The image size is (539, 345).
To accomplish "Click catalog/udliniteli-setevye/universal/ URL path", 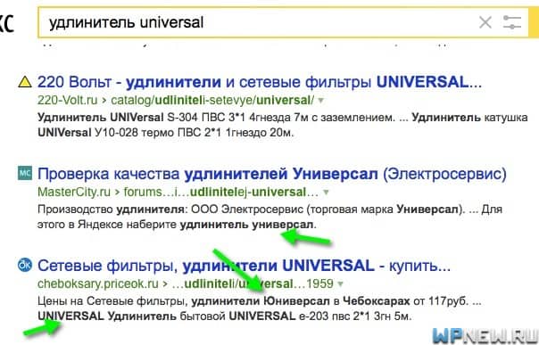I will coord(212,100).
